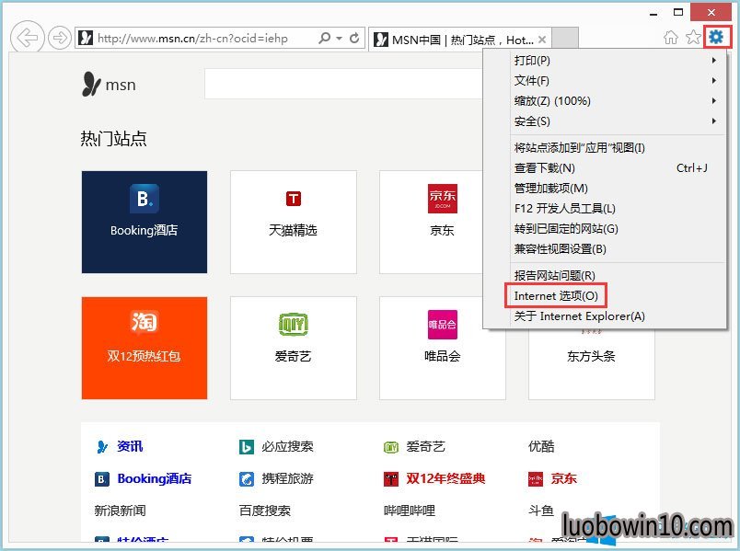Close the MSN中国 tab
Screen dimensions: 740x551
pos(542,40)
